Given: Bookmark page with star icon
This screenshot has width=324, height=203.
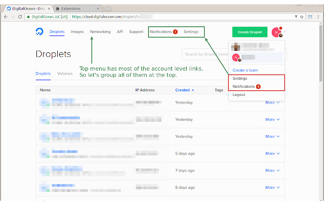Looking at the screenshot, I should tap(302, 17).
